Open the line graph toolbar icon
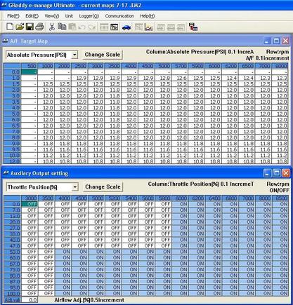The image size is (293, 305). point(149,27)
